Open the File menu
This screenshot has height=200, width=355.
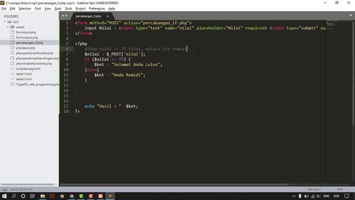[4, 9]
